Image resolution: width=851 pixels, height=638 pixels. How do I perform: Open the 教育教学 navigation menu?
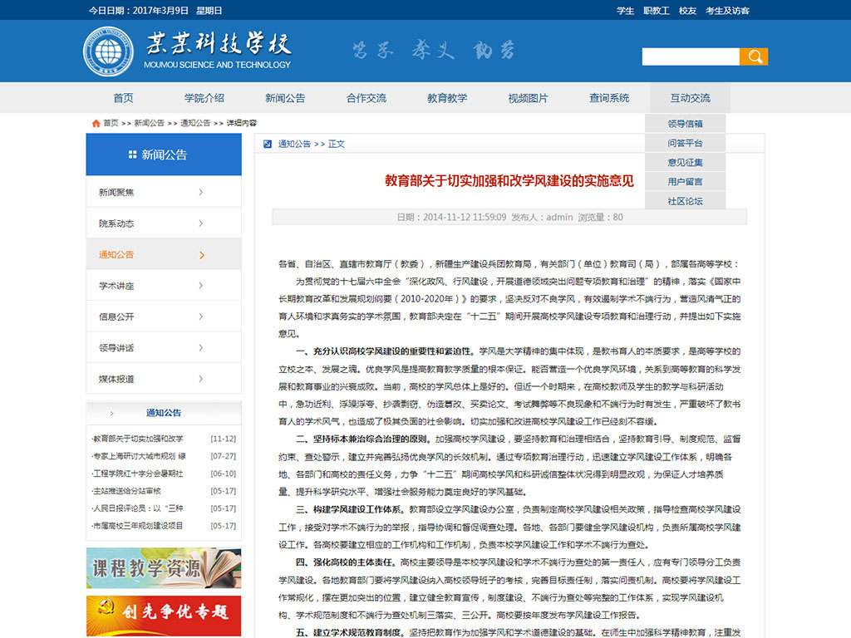coord(447,98)
